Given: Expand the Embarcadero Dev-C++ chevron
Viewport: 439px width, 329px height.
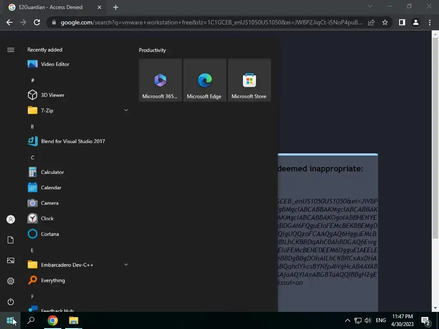Looking at the screenshot, I should pyautogui.click(x=126, y=264).
